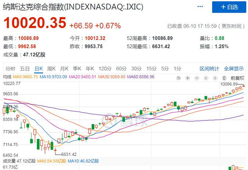Click the 全屏显示 fullscreen link
Screen dimensions: 248x170
(x=234, y=69)
